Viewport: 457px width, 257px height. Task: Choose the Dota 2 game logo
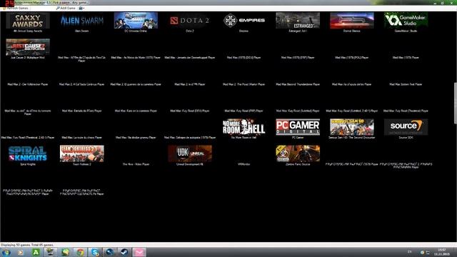click(x=190, y=21)
